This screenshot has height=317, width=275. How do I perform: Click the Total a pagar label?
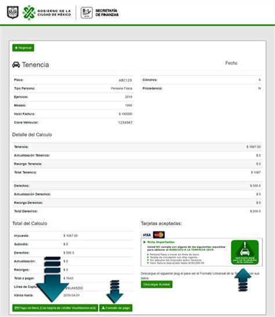coord(24,278)
